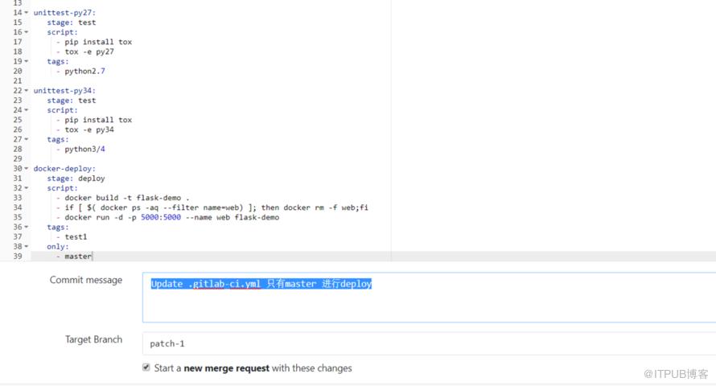
Task: Click the 'stage: deploy' code line
Action: [x=76, y=179]
